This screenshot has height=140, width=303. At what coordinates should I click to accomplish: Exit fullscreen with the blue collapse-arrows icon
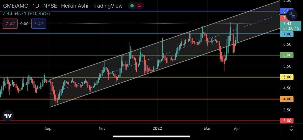click(292, 15)
